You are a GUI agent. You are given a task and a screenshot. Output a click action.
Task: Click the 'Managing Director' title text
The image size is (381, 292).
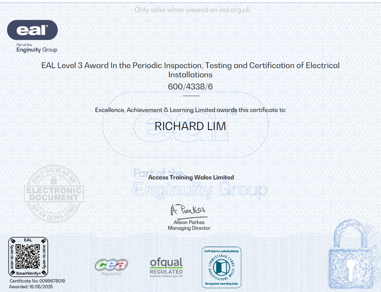pos(189,228)
